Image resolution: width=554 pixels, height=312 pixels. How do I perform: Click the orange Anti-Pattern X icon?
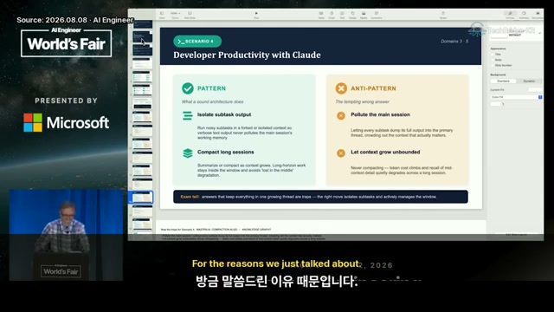click(341, 88)
